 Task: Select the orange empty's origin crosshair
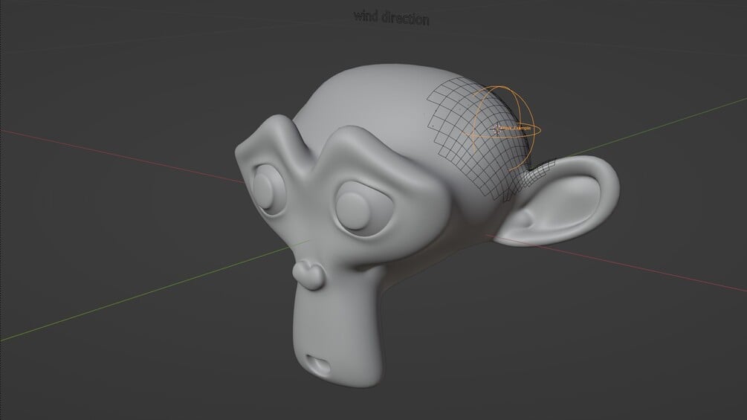[497, 129]
